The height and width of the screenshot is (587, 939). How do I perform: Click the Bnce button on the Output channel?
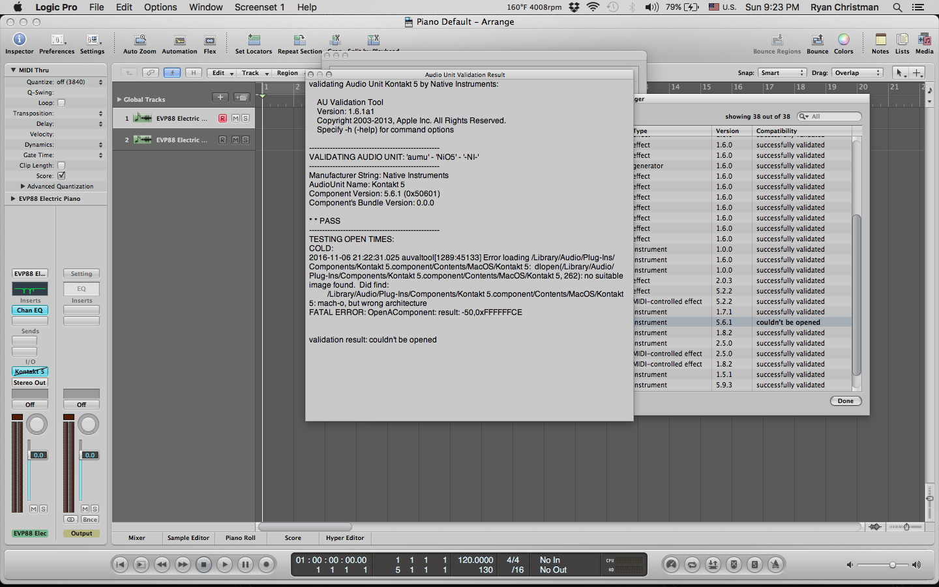[90, 520]
